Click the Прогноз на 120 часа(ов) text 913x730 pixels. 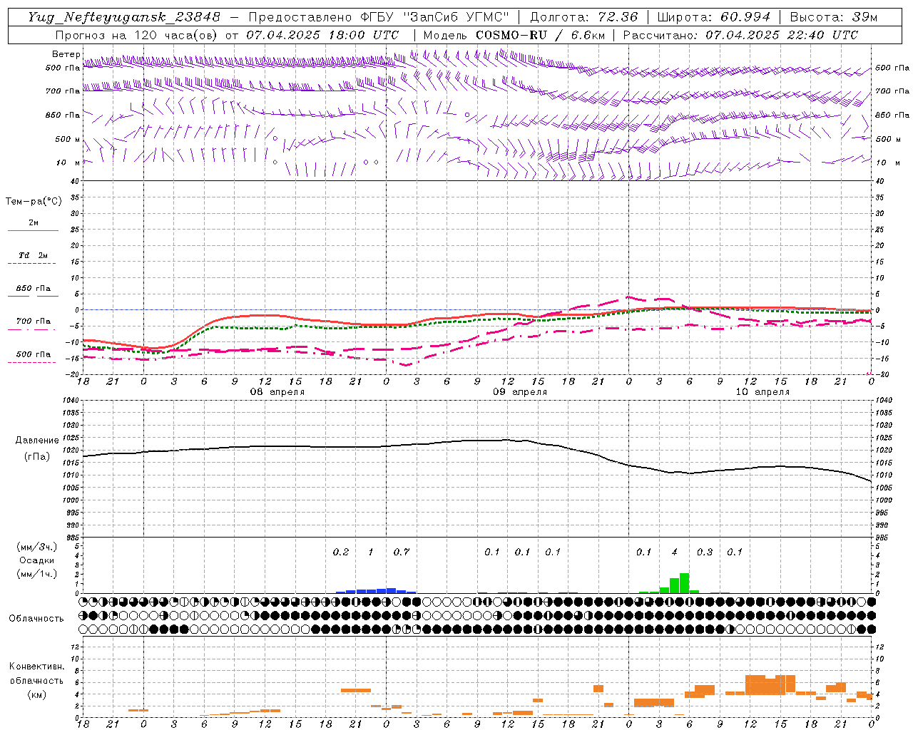(x=137, y=35)
